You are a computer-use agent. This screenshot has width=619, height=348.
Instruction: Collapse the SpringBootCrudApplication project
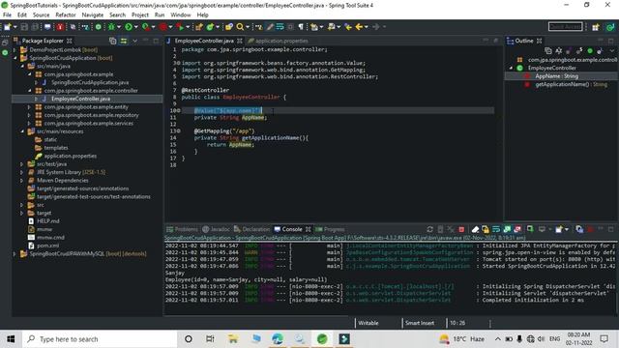[15, 58]
